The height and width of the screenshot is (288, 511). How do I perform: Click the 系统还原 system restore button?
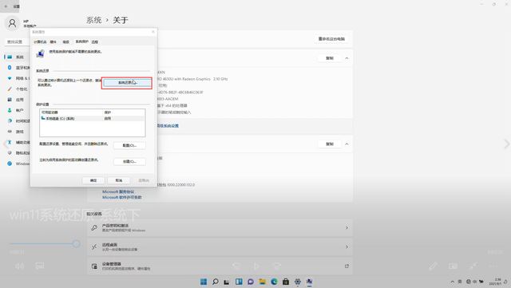[x=127, y=83]
